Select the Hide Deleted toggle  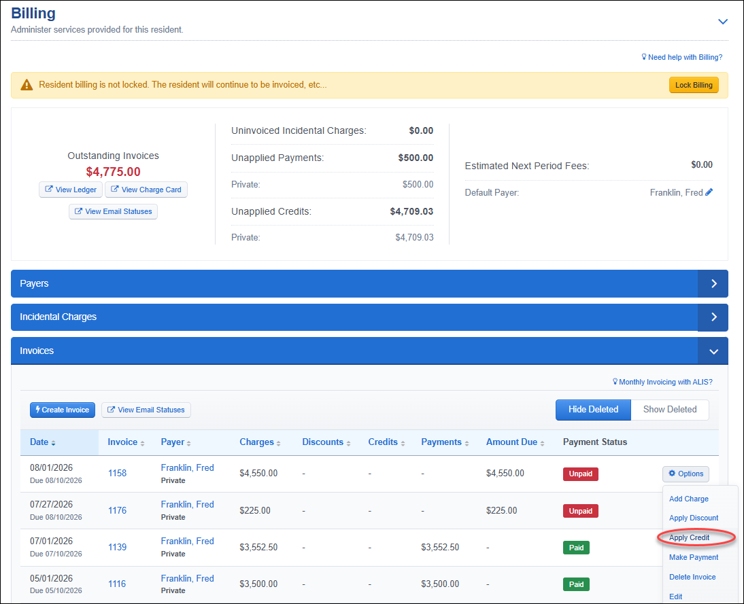pyautogui.click(x=593, y=410)
